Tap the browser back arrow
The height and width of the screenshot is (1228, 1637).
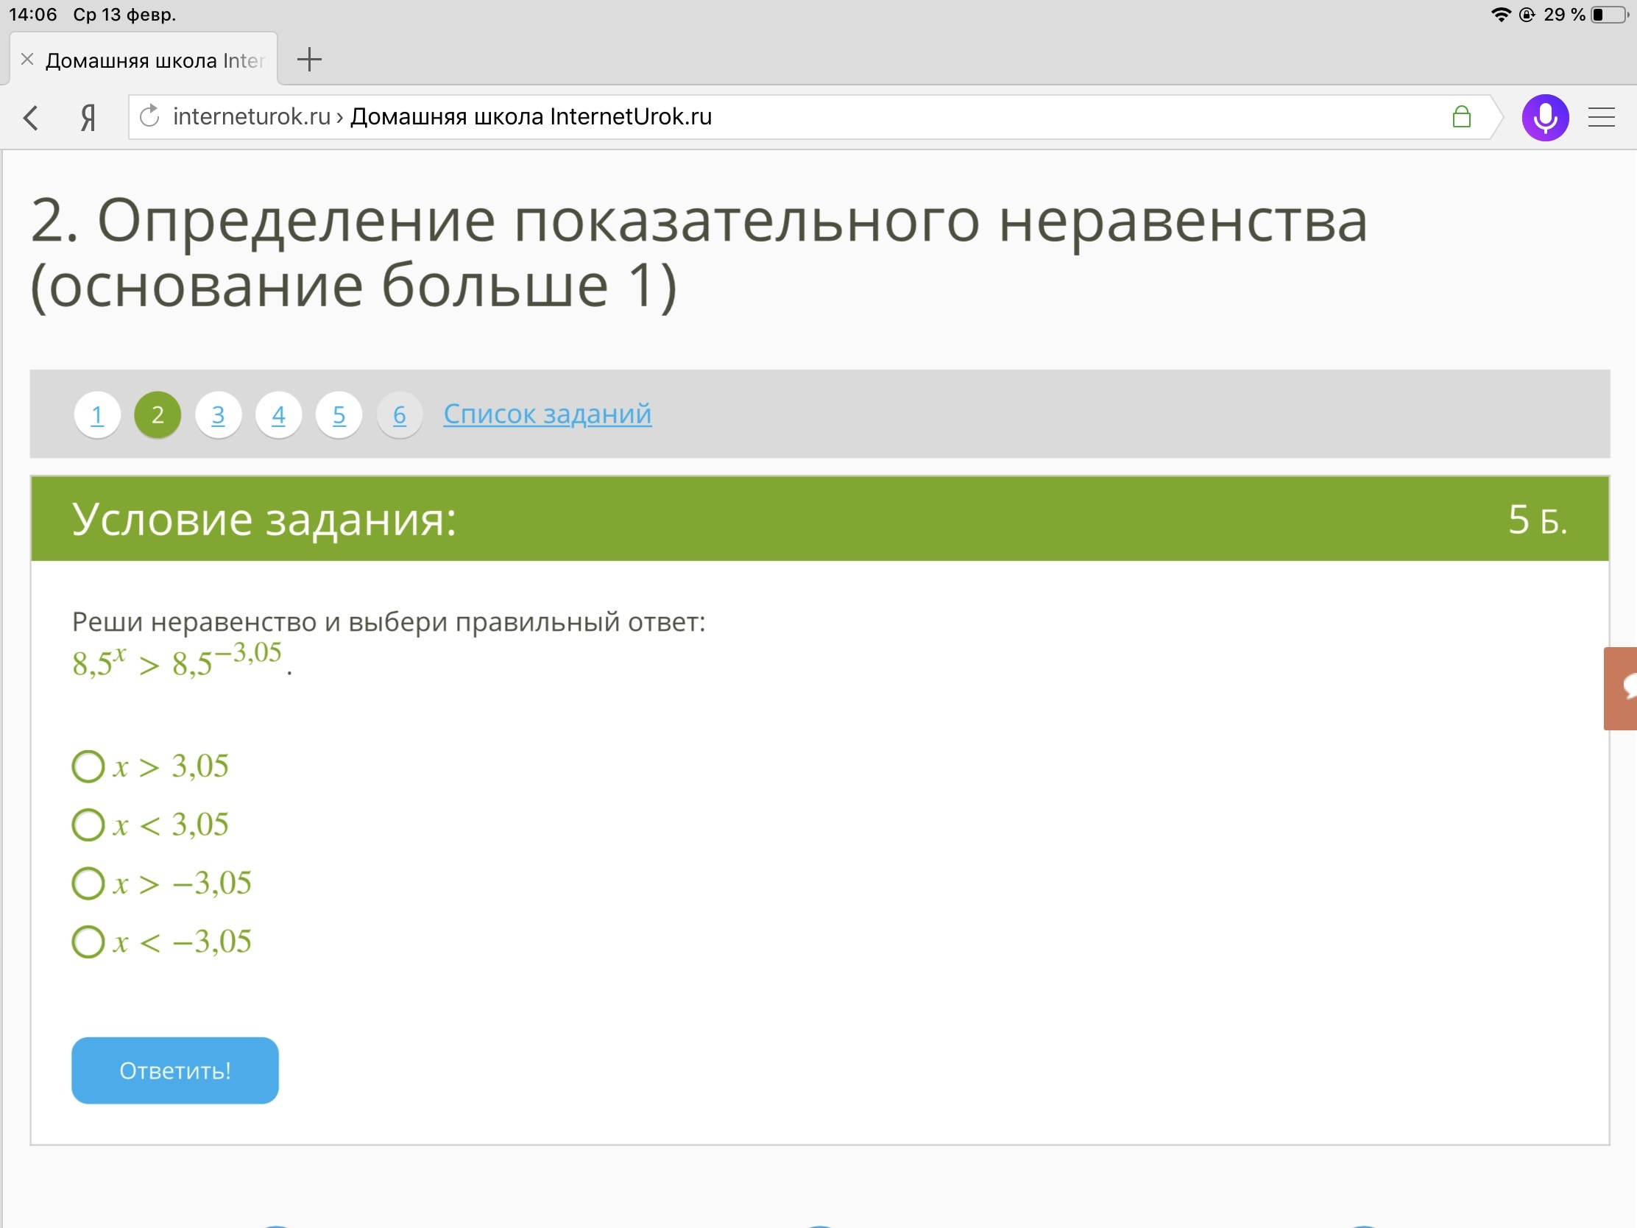[x=30, y=117]
